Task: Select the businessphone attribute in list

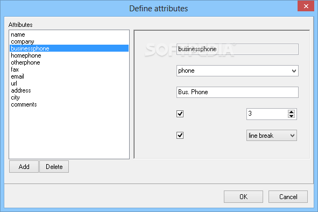Action: click(x=69, y=48)
